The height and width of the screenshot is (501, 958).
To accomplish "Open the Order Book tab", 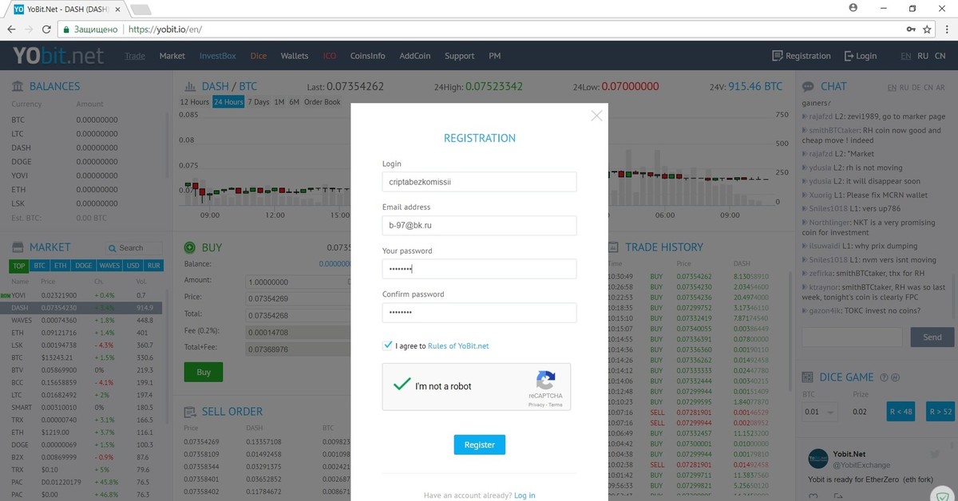I will pyautogui.click(x=322, y=102).
